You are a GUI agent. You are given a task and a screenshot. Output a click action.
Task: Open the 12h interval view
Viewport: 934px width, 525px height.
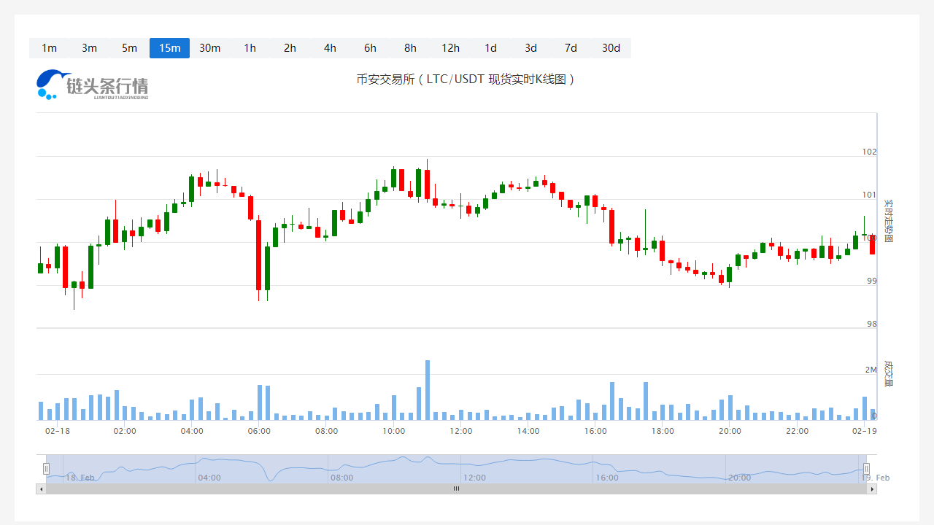coord(450,48)
